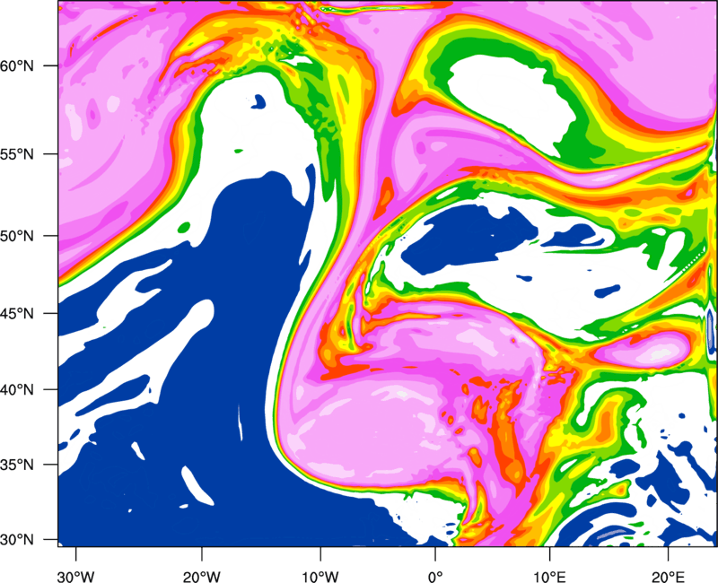The image size is (718, 583).
Task: Click the 40°N latitude label
Action: [x=17, y=389]
